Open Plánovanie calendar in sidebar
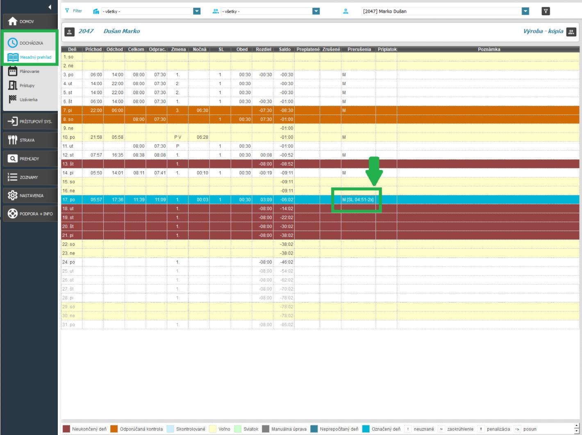The image size is (582, 435). [x=13, y=71]
